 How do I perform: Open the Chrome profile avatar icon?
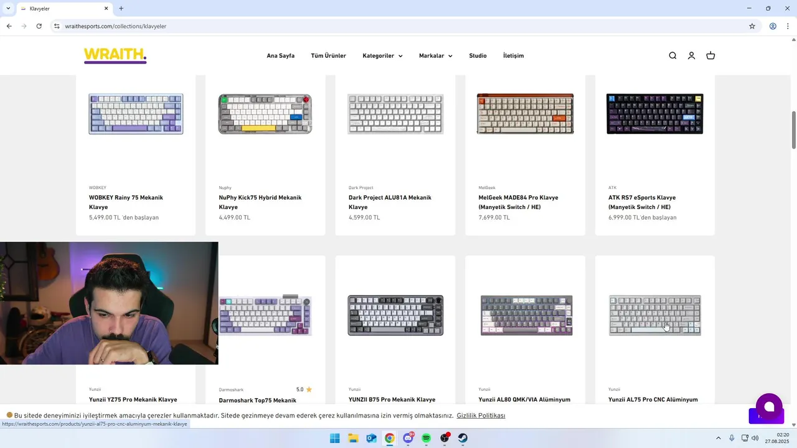click(773, 26)
